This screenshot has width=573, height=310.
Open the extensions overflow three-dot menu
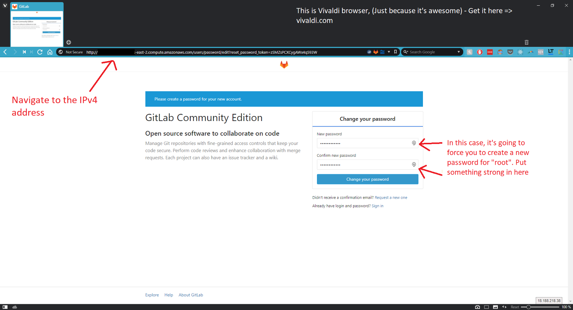click(569, 52)
